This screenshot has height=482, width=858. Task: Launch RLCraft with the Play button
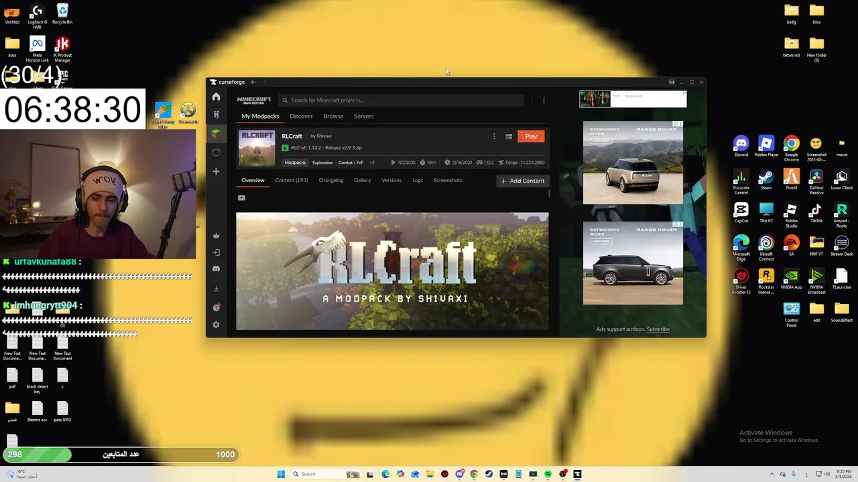click(x=531, y=137)
